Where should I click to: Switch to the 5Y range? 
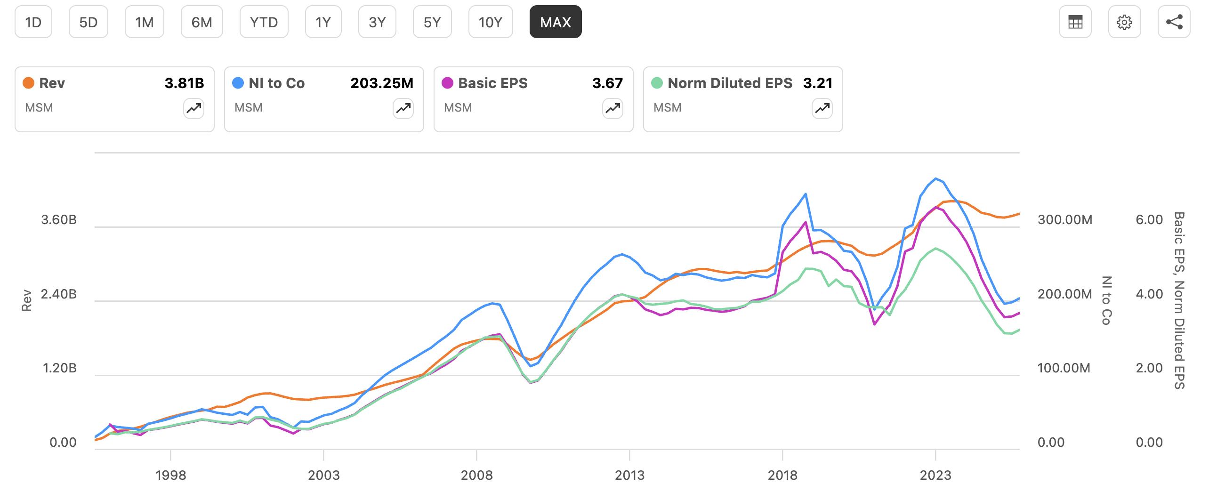coord(432,22)
